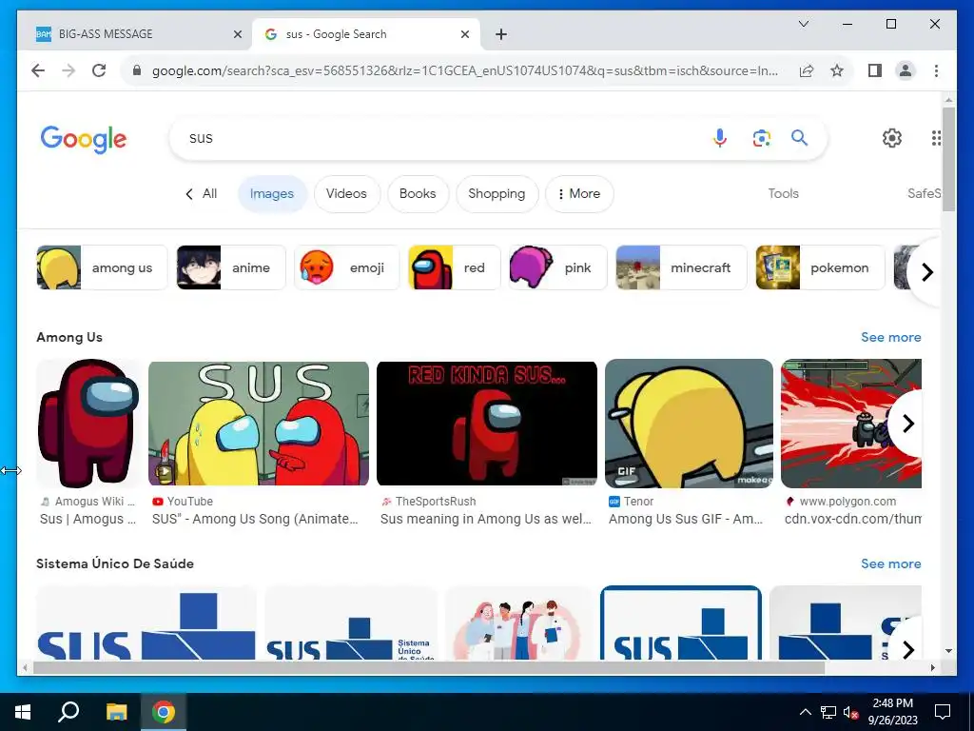Open the notification center icon
This screenshot has width=974, height=731.
pos(943,712)
